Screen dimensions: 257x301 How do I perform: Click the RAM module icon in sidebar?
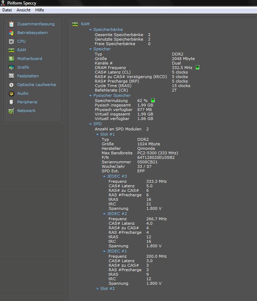[x=11, y=50]
